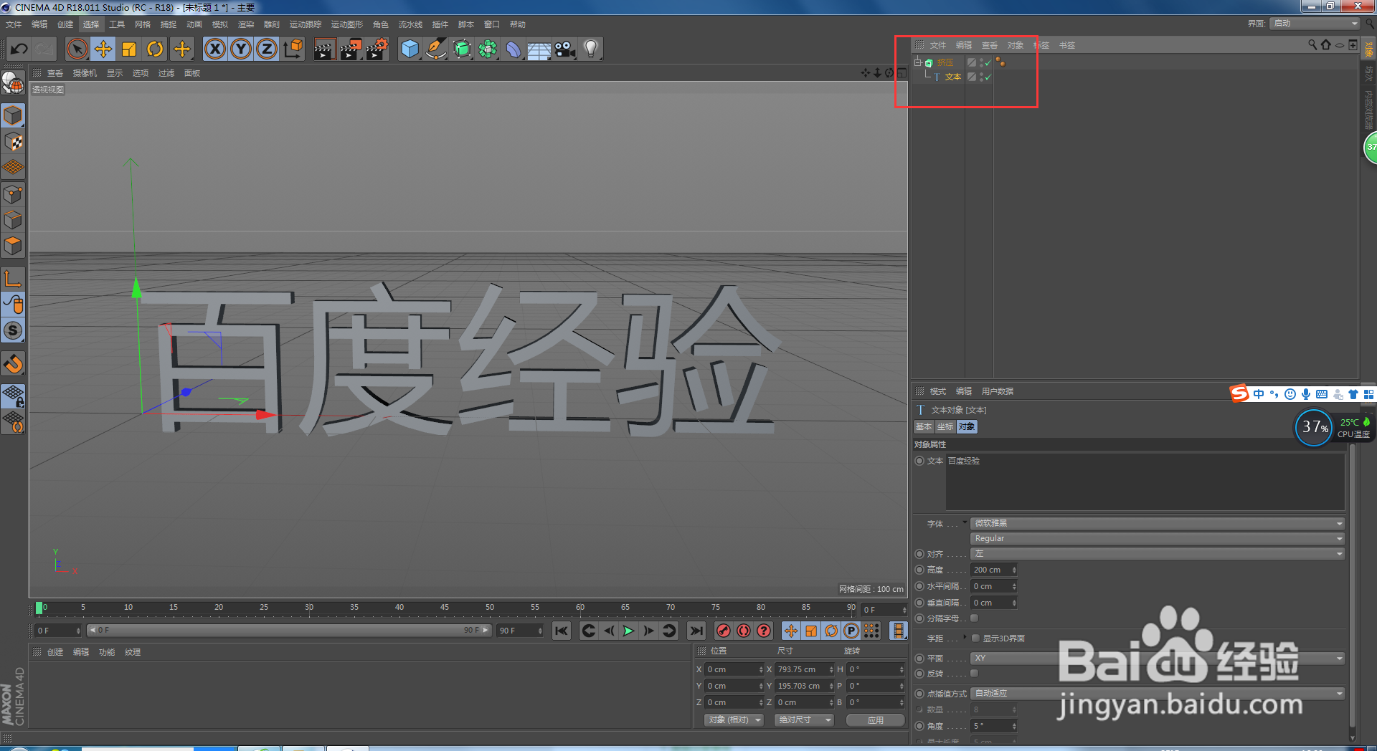Click red Record Active Objects button
The image size is (1377, 751).
[724, 631]
